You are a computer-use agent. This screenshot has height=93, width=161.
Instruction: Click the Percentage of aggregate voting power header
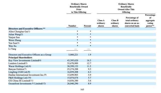[150, 20]
